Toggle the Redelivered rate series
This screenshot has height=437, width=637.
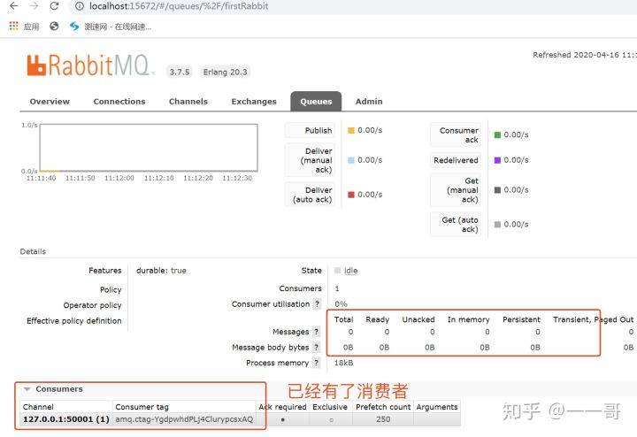(x=456, y=161)
